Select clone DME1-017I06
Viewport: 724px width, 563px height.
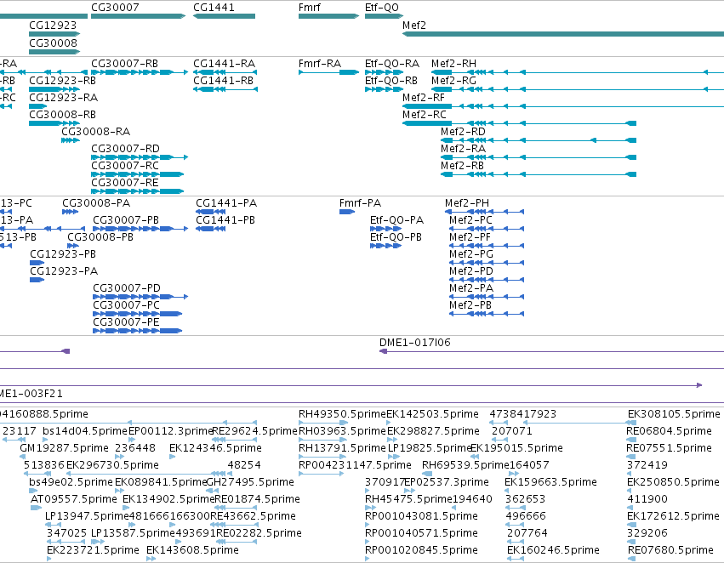415,343
